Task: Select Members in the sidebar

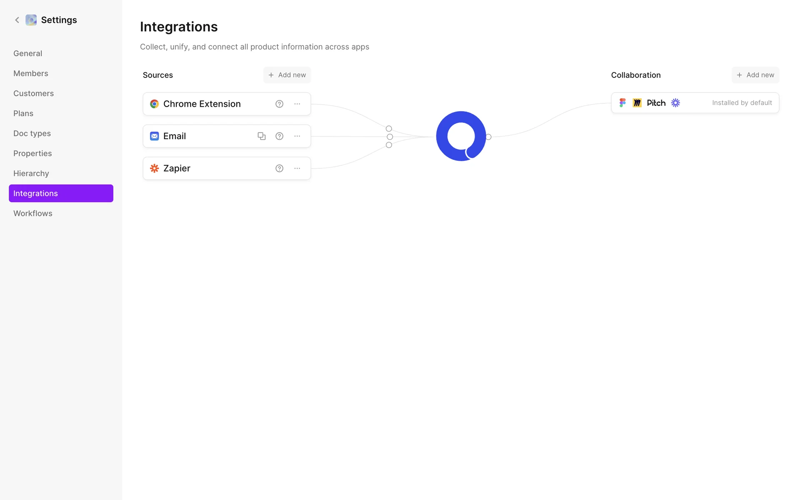Action: [31, 73]
